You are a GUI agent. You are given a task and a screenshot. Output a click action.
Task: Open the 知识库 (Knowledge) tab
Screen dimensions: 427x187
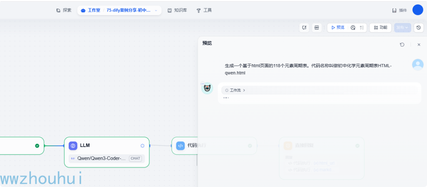(177, 10)
